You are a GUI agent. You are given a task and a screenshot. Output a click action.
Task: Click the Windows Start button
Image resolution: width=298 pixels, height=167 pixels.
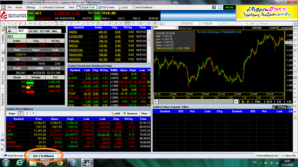click(x=6, y=163)
